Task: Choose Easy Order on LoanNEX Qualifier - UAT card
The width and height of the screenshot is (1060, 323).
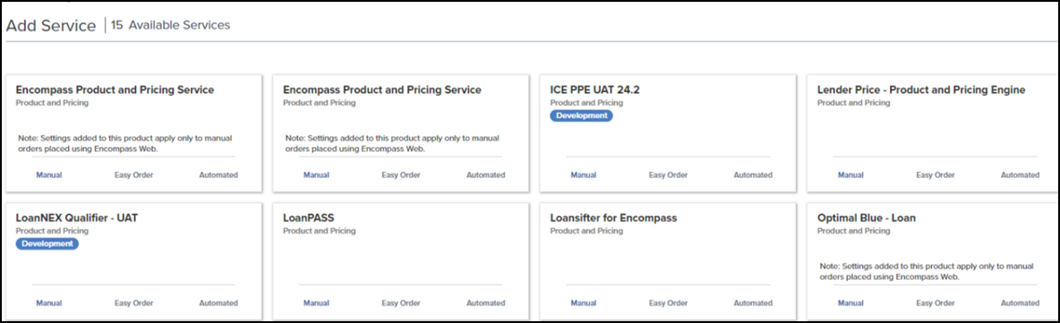Action: (x=134, y=303)
